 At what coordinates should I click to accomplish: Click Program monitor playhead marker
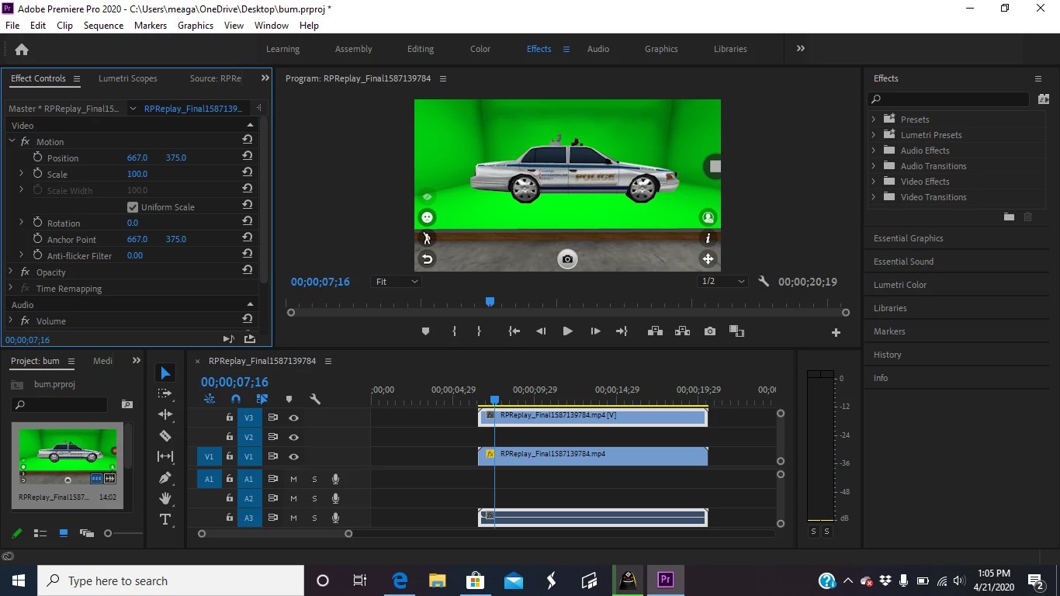click(490, 301)
